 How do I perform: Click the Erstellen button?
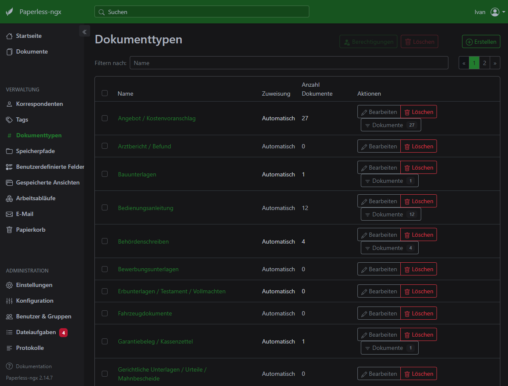[481, 41]
